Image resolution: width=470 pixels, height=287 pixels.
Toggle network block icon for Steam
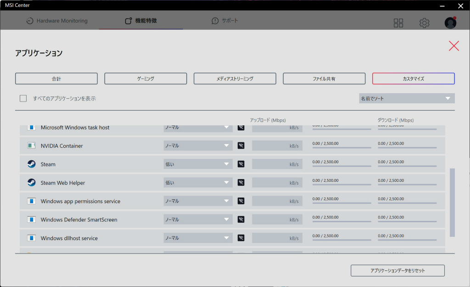[x=241, y=164]
